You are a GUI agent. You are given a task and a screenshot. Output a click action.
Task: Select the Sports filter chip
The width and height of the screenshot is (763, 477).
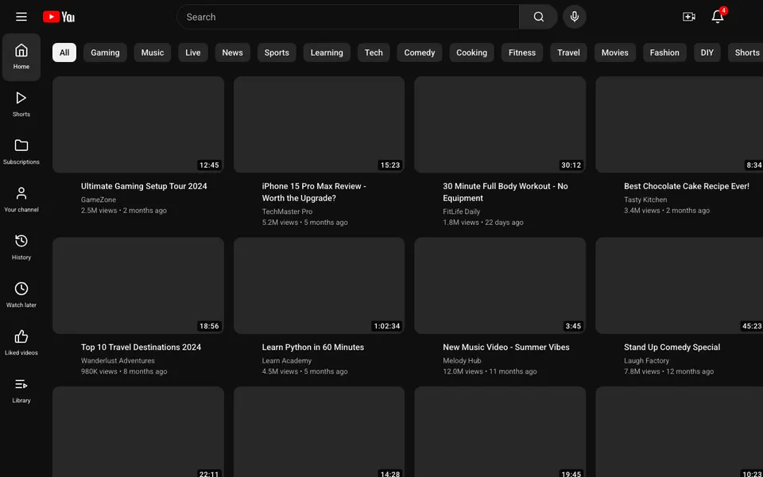[277, 52]
